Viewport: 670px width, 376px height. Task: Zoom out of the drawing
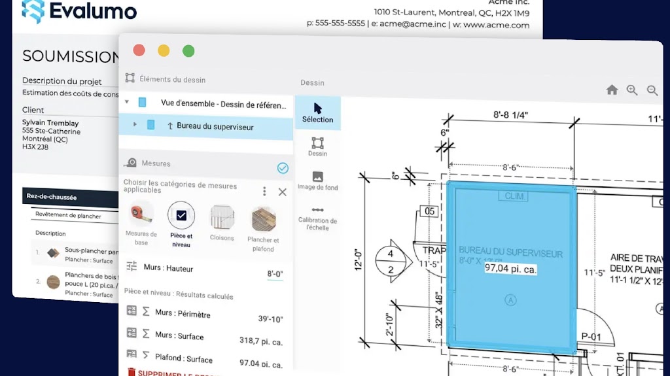652,90
